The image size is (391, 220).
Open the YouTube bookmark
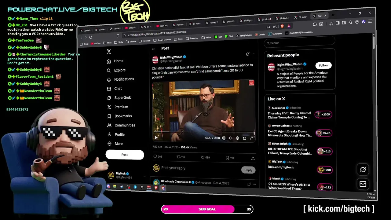tap(95, 43)
